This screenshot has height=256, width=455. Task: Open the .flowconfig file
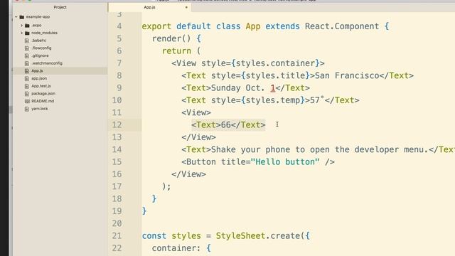(x=41, y=48)
